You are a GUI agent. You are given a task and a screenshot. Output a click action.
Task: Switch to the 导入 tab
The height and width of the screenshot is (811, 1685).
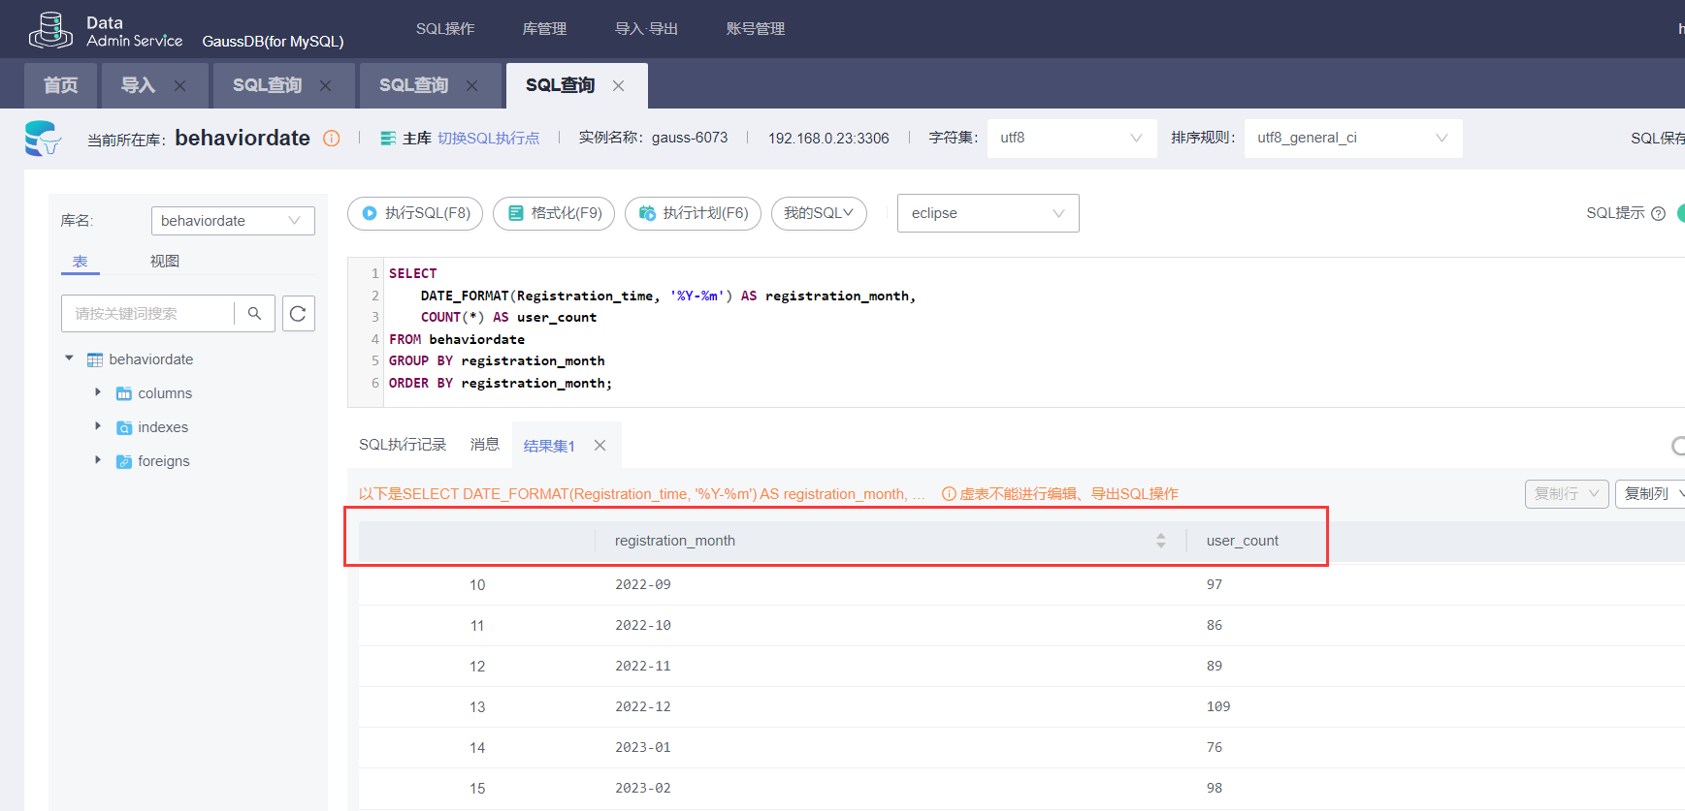pyautogui.click(x=138, y=85)
